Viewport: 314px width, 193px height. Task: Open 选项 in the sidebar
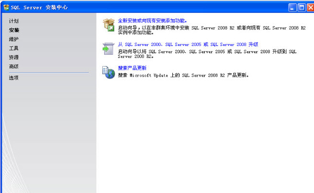(x=13, y=78)
